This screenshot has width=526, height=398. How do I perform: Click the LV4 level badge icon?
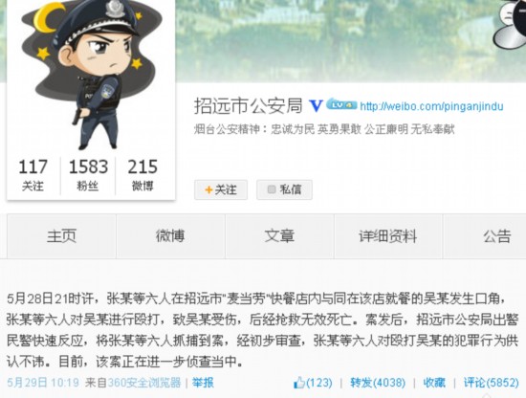341,104
